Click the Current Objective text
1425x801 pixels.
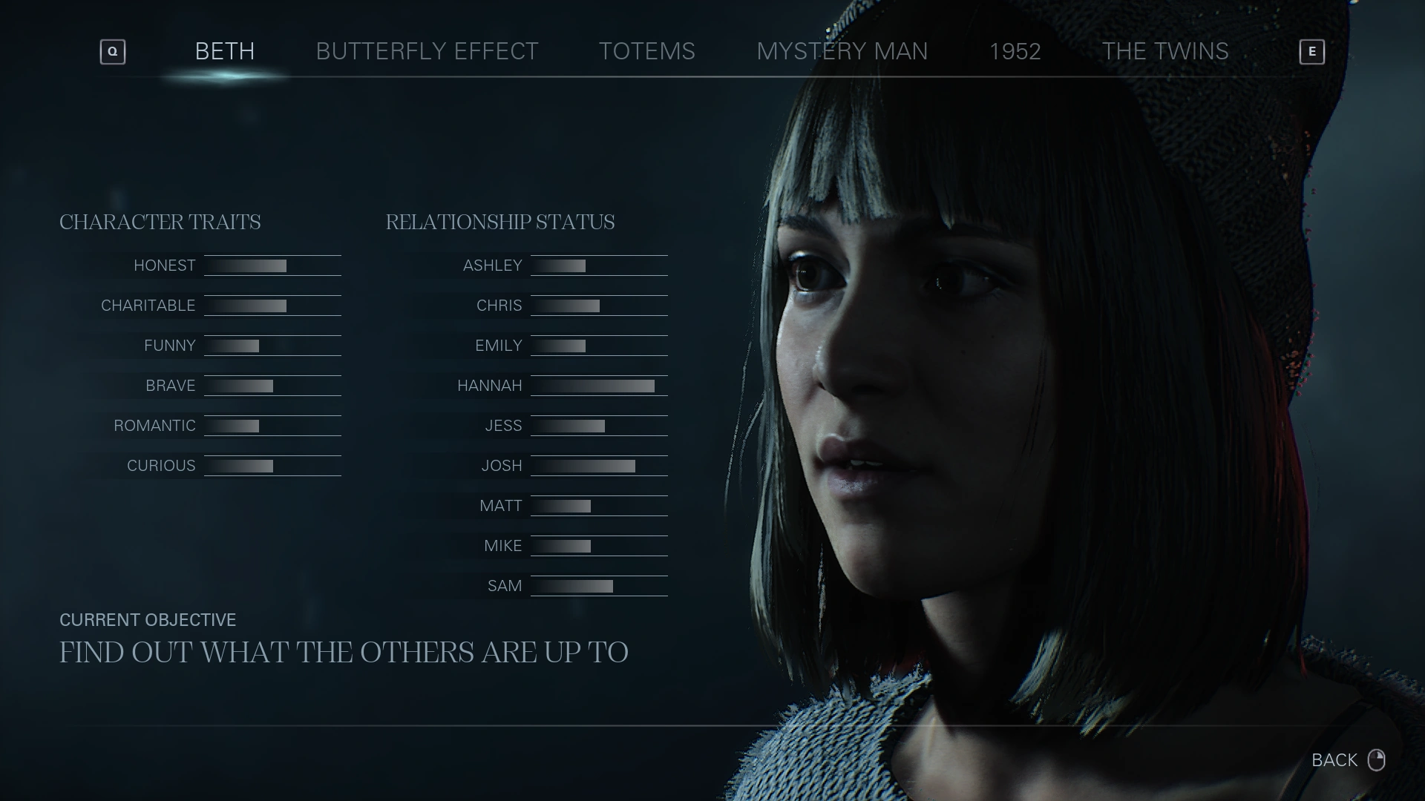click(344, 653)
